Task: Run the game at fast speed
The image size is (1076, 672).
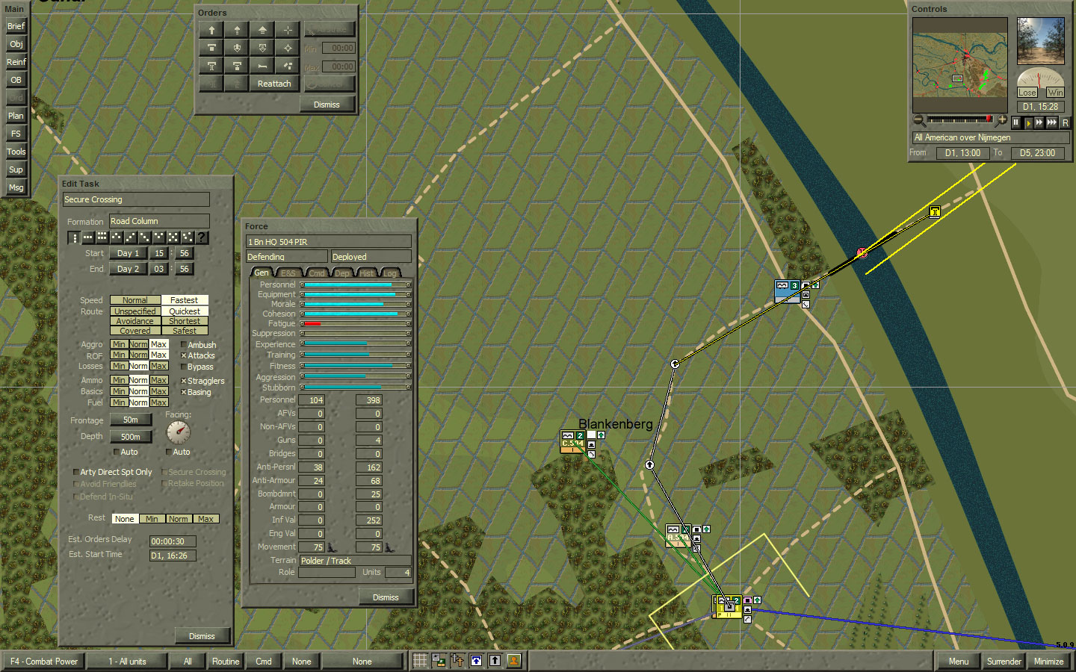Action: [1039, 122]
